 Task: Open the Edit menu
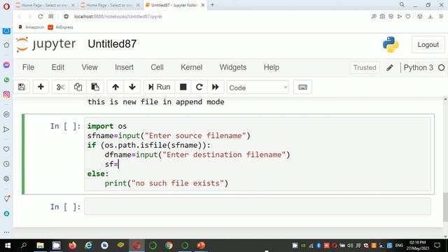pos(57,67)
